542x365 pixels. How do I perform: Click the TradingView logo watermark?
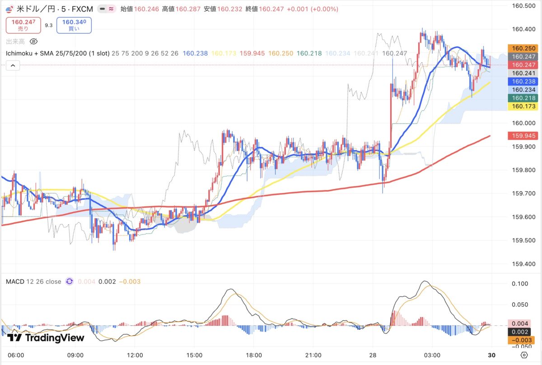[x=46, y=338]
